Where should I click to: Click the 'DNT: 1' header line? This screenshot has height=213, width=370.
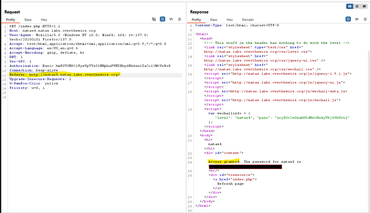tap(16, 57)
